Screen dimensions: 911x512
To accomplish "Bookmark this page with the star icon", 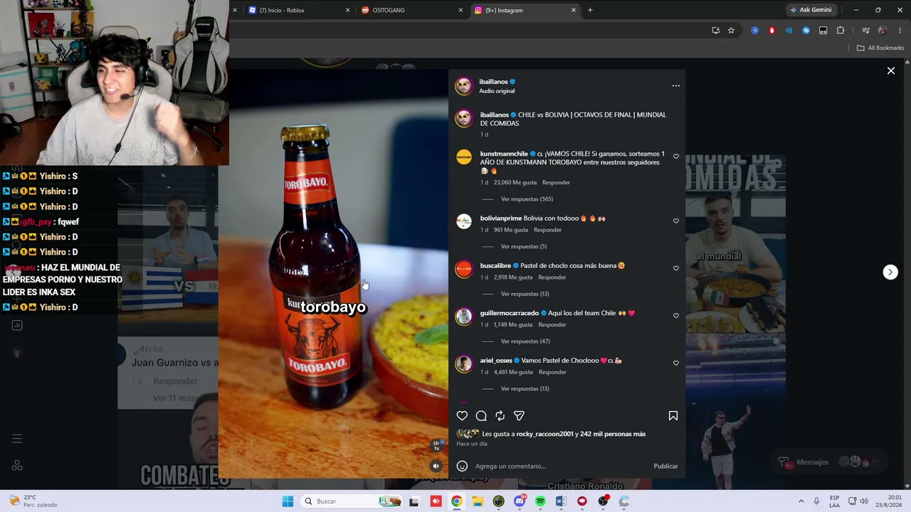I will coord(731,31).
